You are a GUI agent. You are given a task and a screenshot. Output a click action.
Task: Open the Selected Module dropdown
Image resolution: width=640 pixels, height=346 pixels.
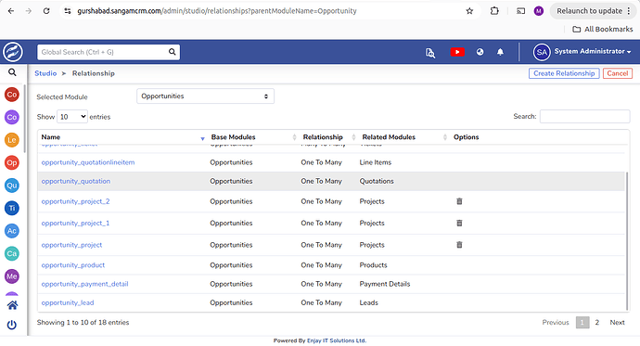pos(205,96)
